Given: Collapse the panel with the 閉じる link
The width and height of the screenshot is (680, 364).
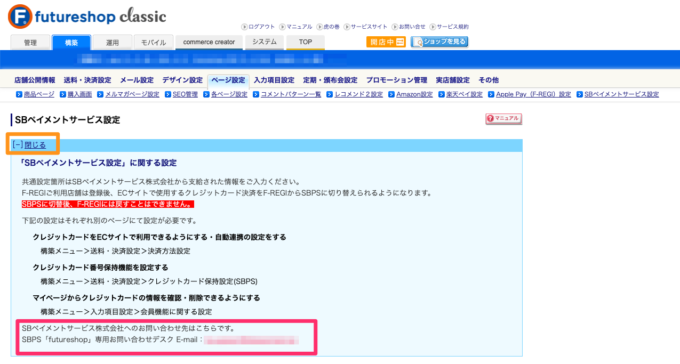Looking at the screenshot, I should click(35, 145).
